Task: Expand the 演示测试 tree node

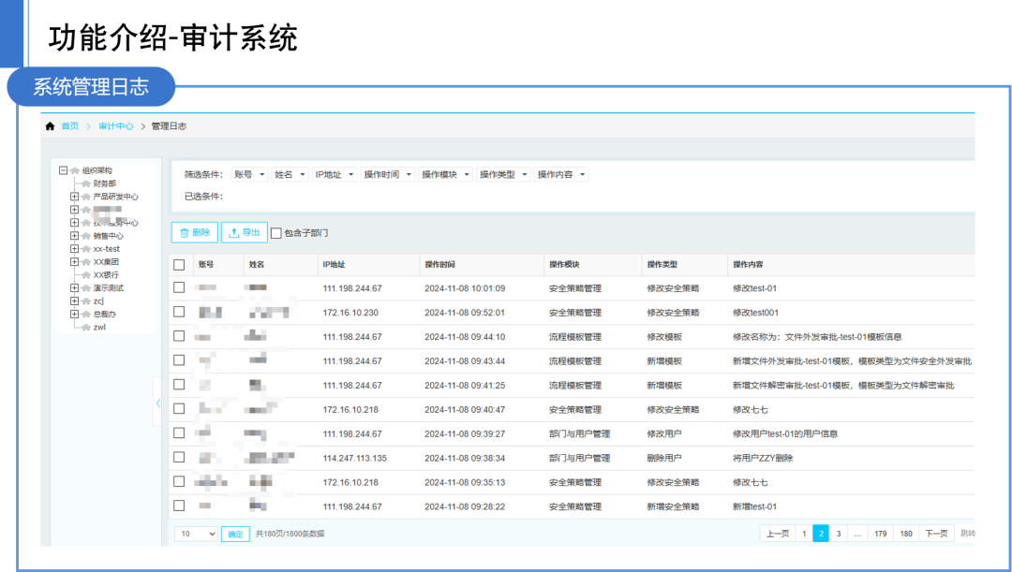Action: click(74, 288)
